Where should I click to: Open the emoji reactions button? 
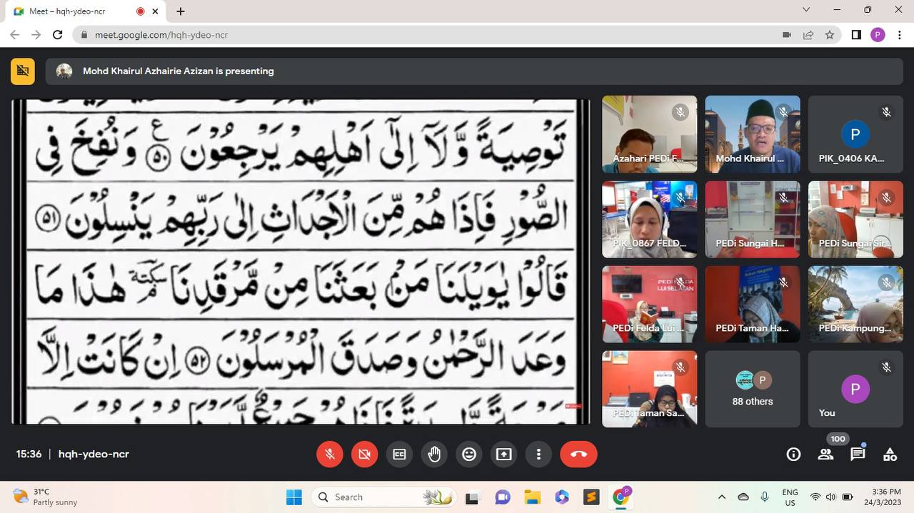click(x=469, y=454)
